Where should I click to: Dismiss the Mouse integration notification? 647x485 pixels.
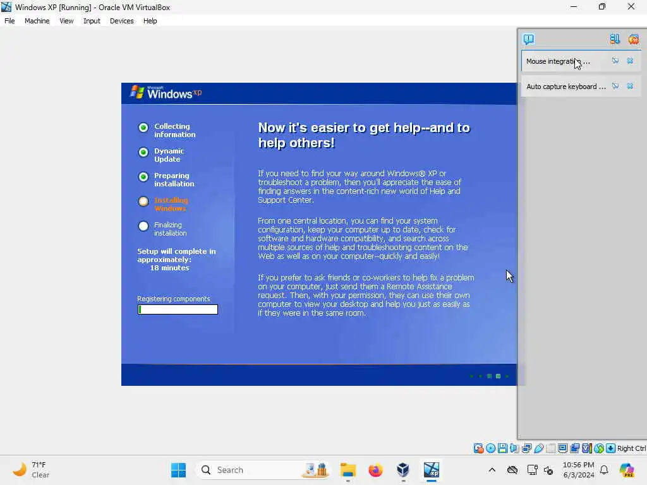(x=630, y=61)
